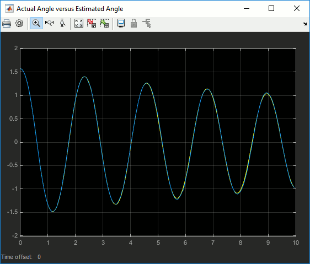Click the MATLAB logo in the title bar
The width and height of the screenshot is (310, 264).
click(9, 9)
